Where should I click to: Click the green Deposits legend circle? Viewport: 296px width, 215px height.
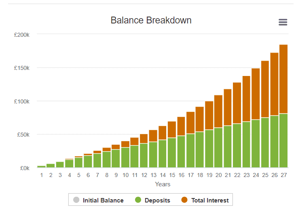(137, 200)
